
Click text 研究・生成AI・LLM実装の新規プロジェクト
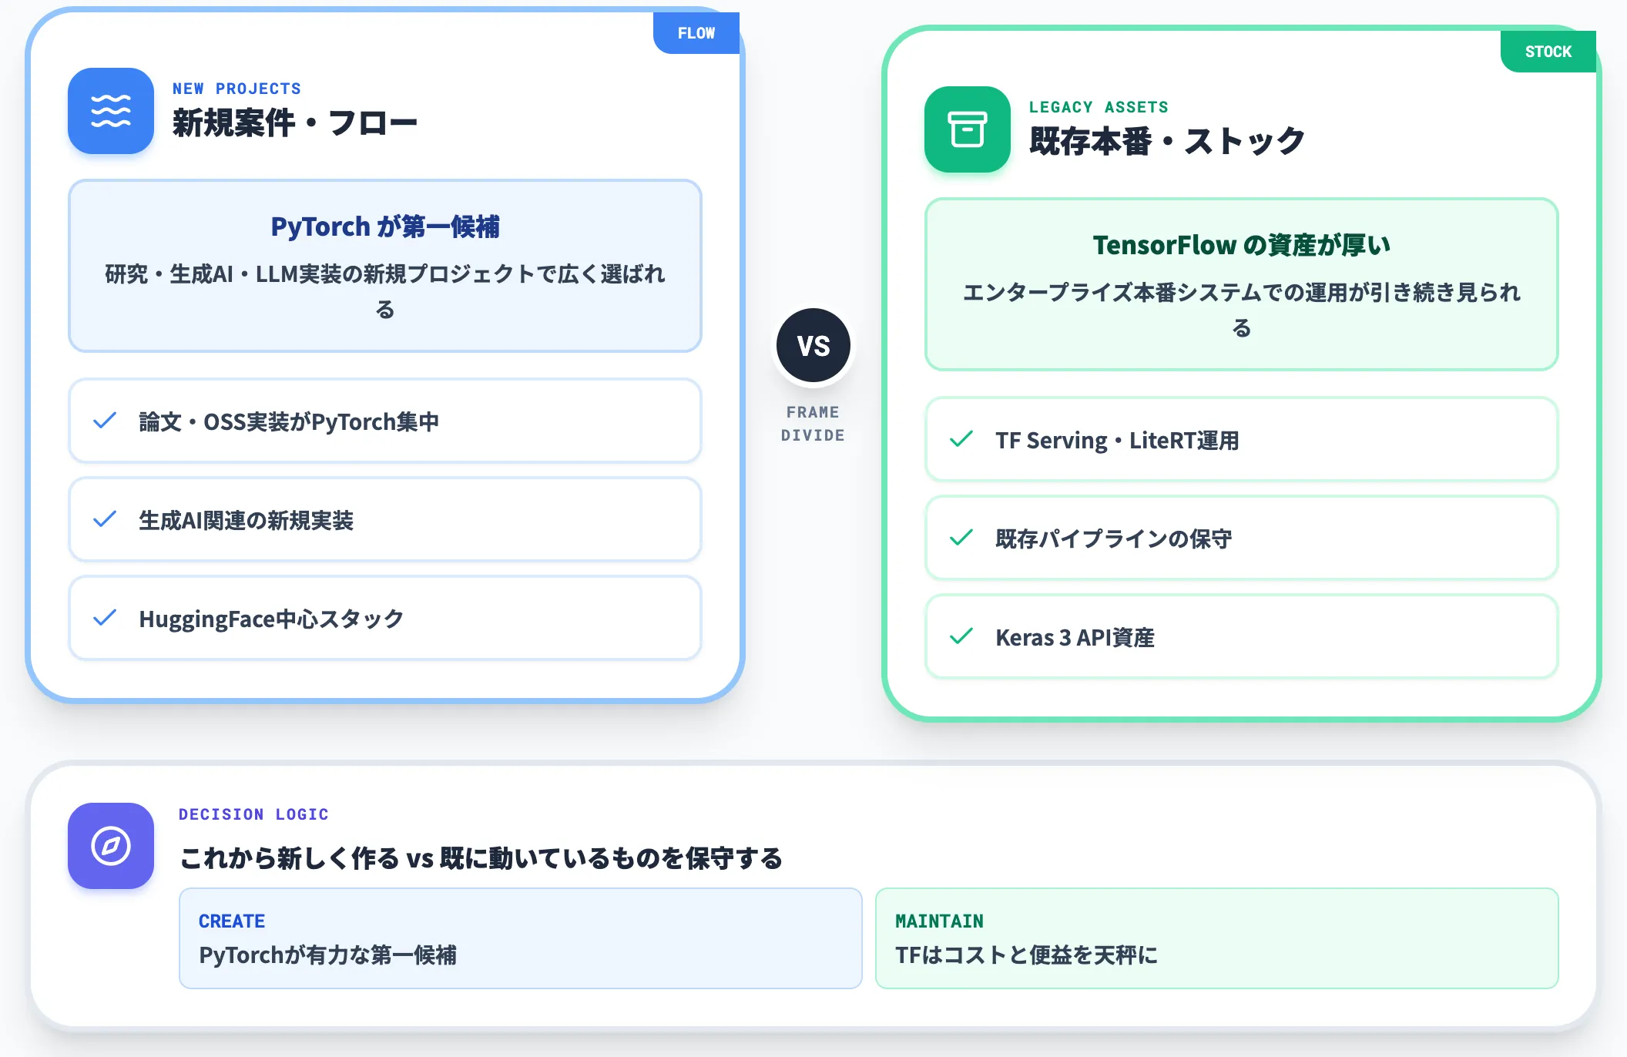pos(321,273)
